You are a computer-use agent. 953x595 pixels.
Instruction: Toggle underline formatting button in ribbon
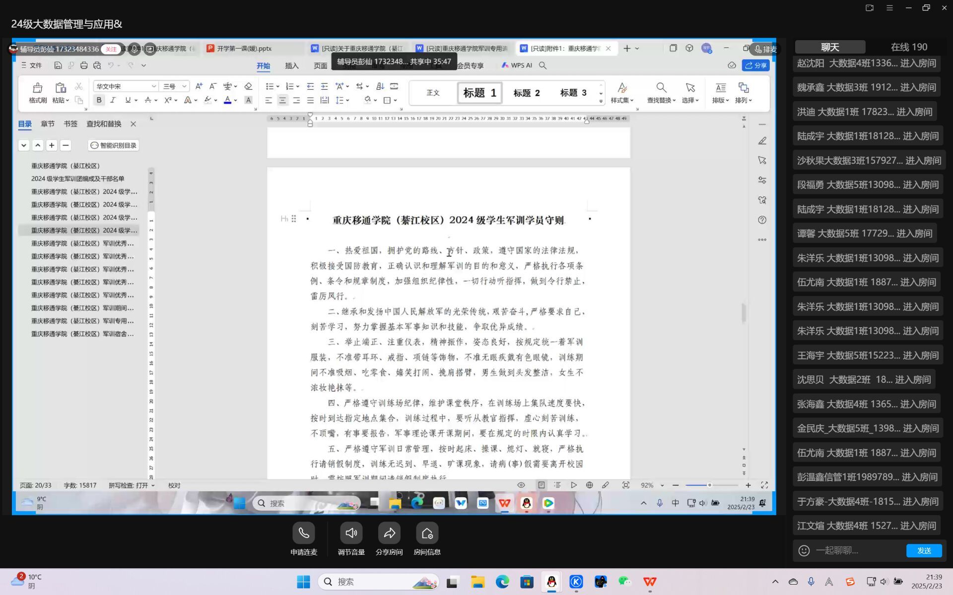pyautogui.click(x=128, y=100)
